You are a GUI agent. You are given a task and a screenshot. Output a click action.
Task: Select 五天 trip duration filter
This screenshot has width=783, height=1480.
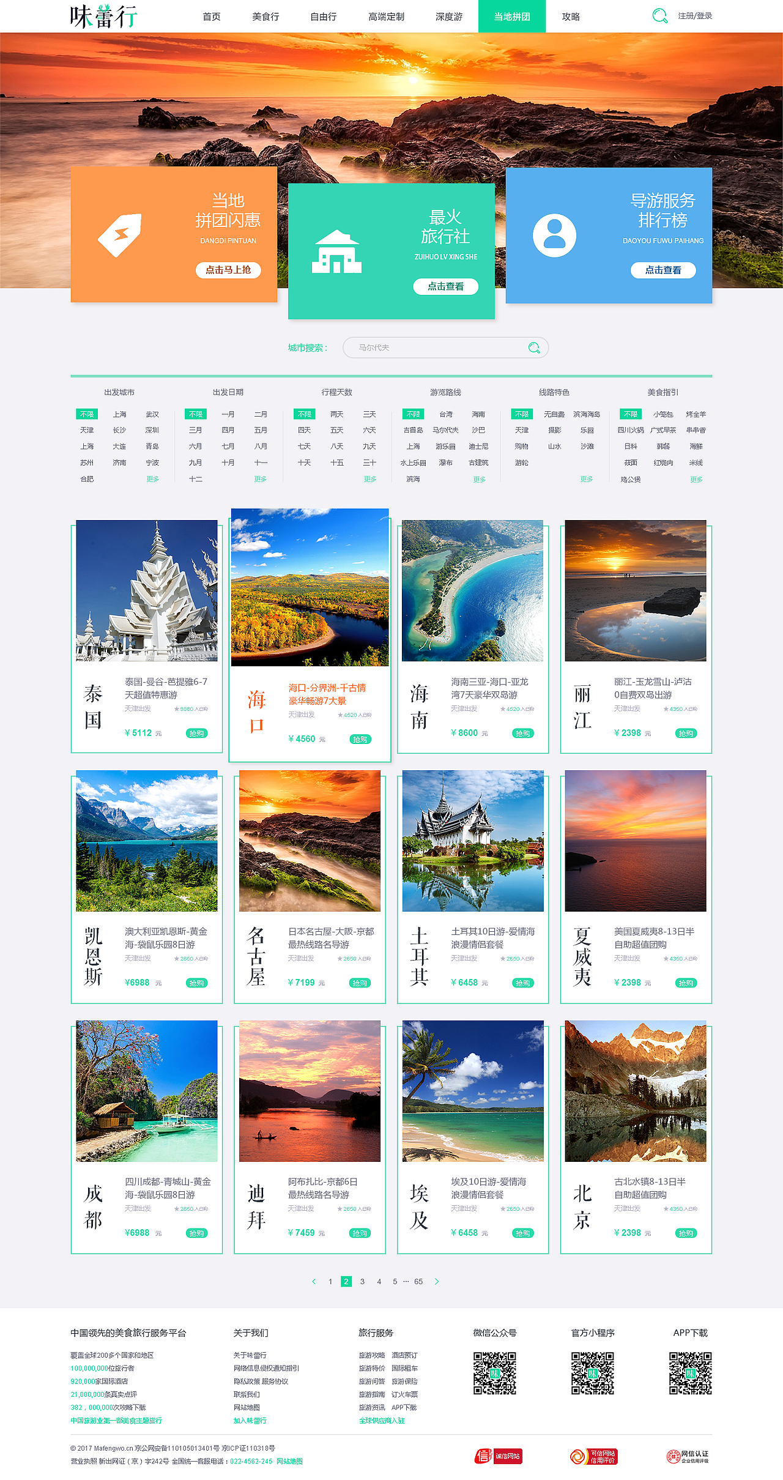click(x=337, y=430)
